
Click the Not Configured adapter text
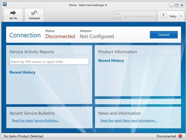[x=97, y=36]
